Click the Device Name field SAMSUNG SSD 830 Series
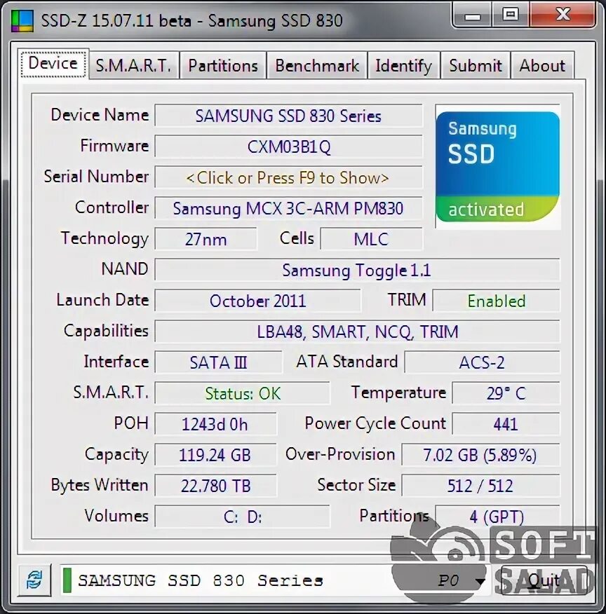The height and width of the screenshot is (614, 606). point(288,116)
